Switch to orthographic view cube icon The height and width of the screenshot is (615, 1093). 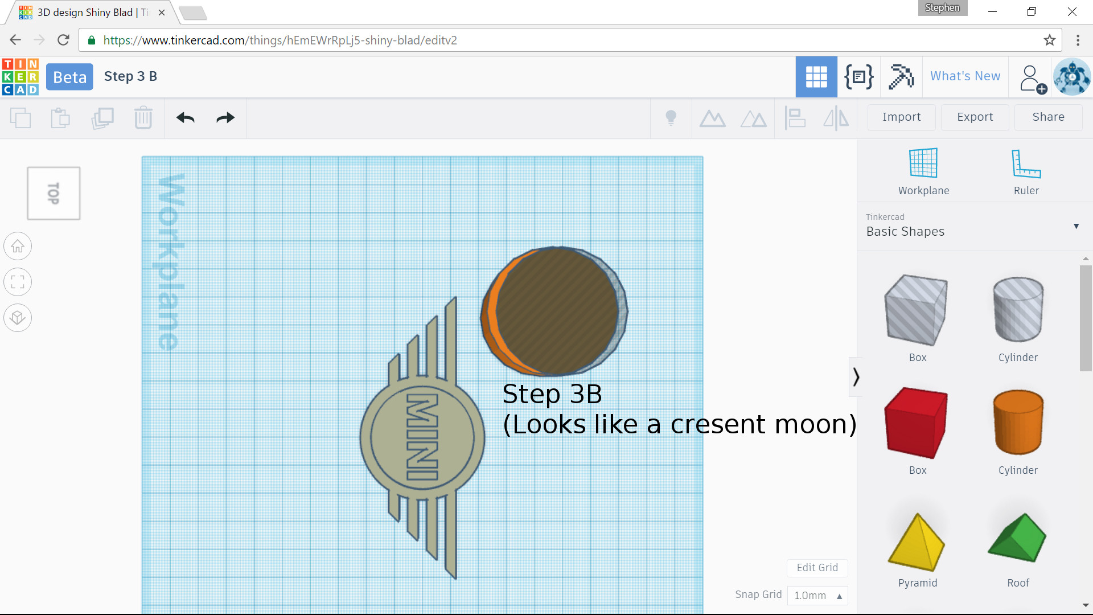[x=18, y=318]
